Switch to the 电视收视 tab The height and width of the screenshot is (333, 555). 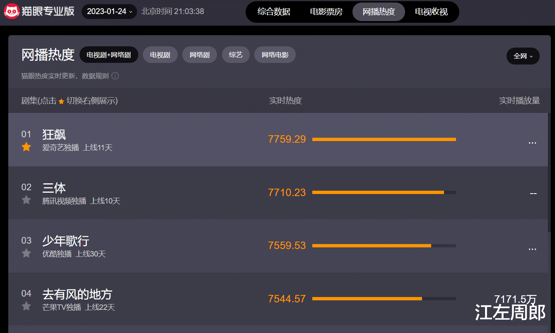[431, 12]
